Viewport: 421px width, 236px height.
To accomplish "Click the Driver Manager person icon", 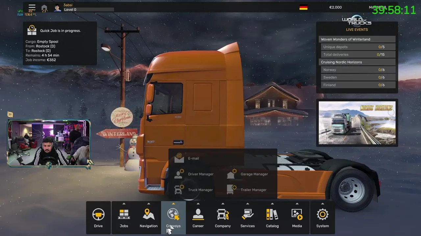I will [179, 174].
